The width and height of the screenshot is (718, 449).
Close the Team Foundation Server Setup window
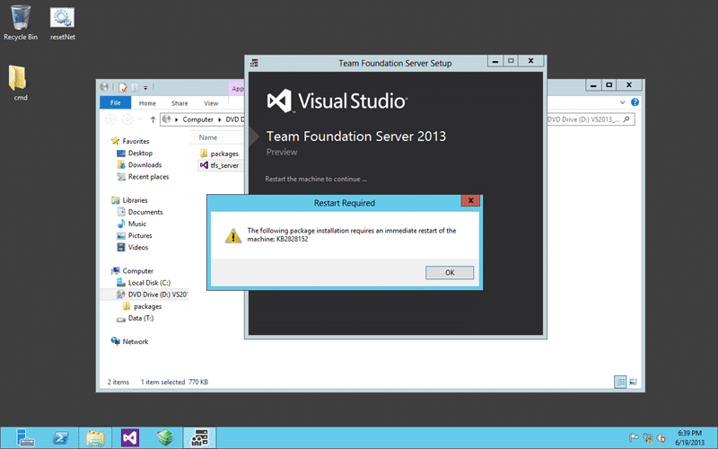pos(530,61)
